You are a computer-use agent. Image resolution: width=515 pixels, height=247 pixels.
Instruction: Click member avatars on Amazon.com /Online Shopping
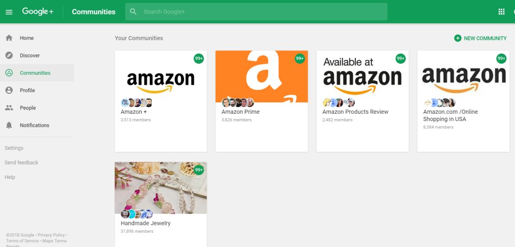(440, 102)
